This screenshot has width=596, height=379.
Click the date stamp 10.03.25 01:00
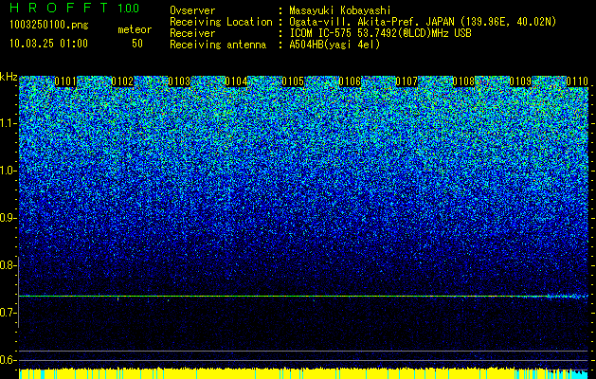pyautogui.click(x=48, y=44)
